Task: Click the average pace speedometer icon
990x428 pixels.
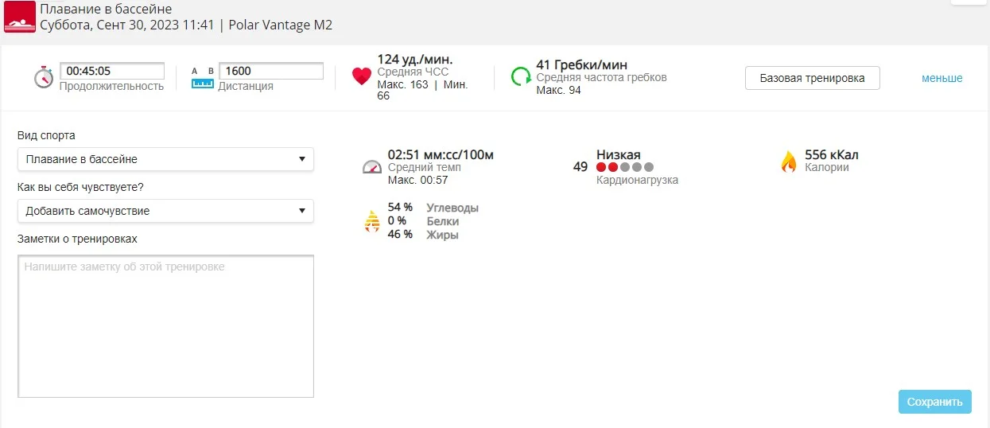Action: (x=372, y=167)
